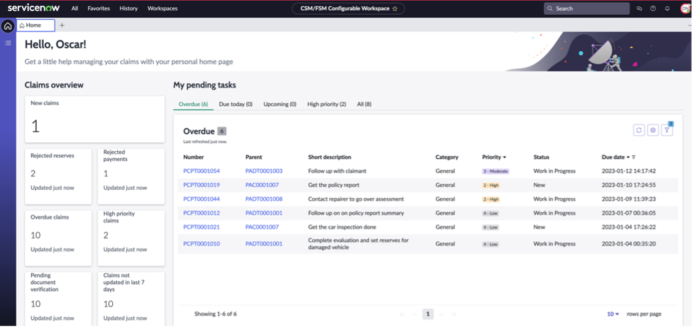Open parent PAC0001007 for policy report row
This screenshot has height=329, width=693.
tap(262, 185)
